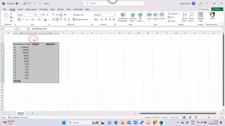Click the Bottom Align icon
This screenshot has height=126, width=225.
[x=61, y=15]
